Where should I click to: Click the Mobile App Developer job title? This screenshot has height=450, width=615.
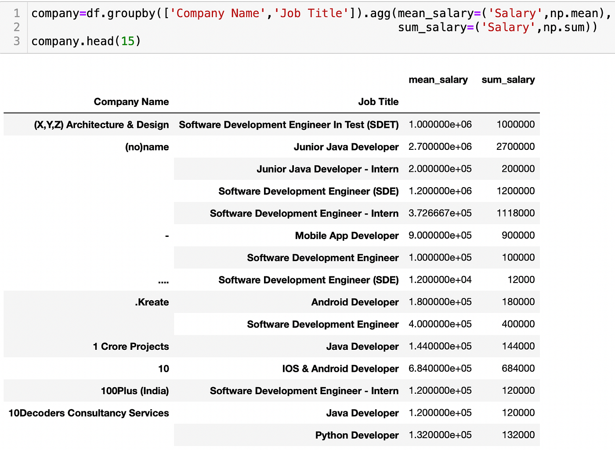pos(347,236)
